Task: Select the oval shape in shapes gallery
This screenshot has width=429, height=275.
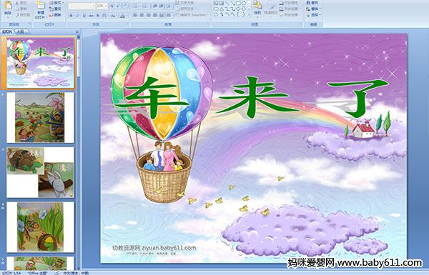Action: pyautogui.click(x=244, y=4)
